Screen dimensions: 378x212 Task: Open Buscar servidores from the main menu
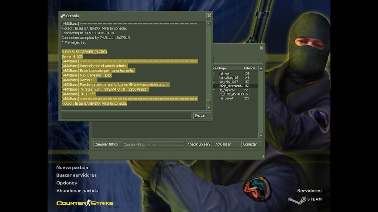pos(76,175)
